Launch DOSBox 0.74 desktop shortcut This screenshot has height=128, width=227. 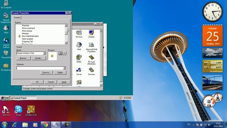click(x=31, y=111)
